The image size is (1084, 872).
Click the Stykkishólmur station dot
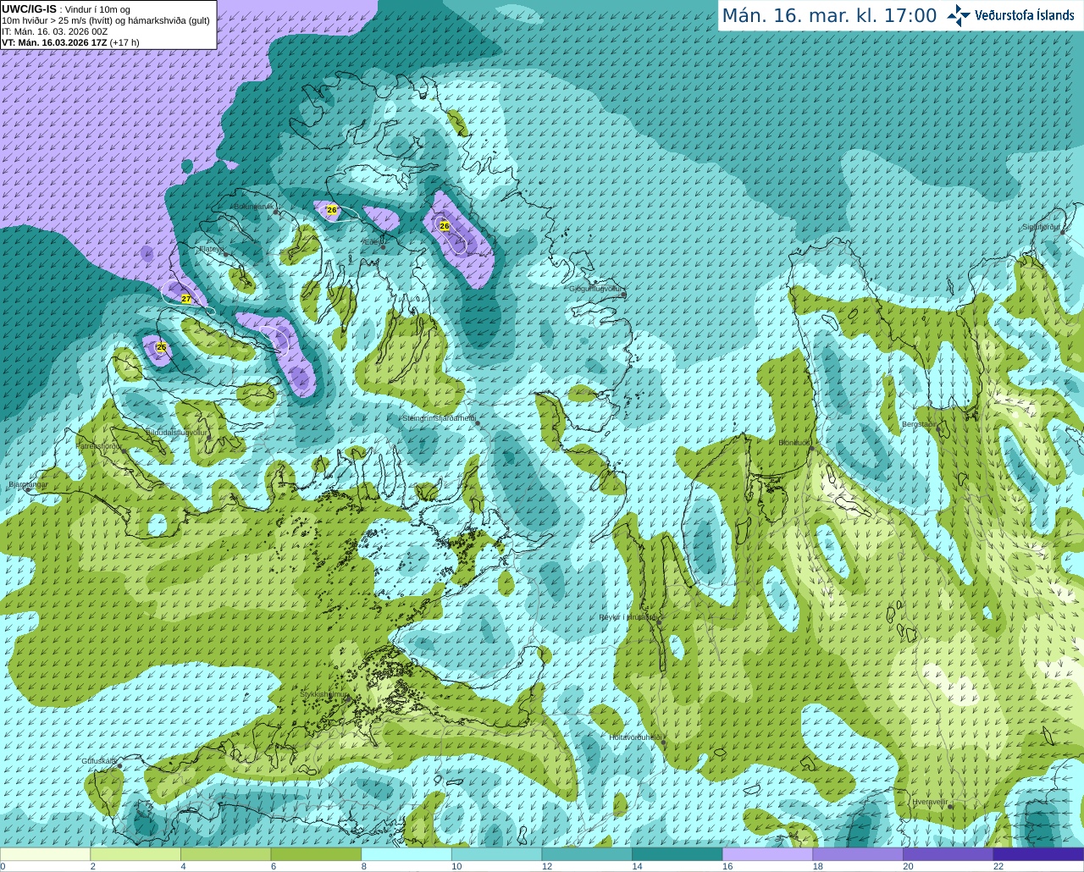[347, 699]
